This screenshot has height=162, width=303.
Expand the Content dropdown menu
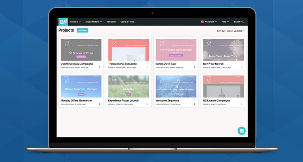75,22
